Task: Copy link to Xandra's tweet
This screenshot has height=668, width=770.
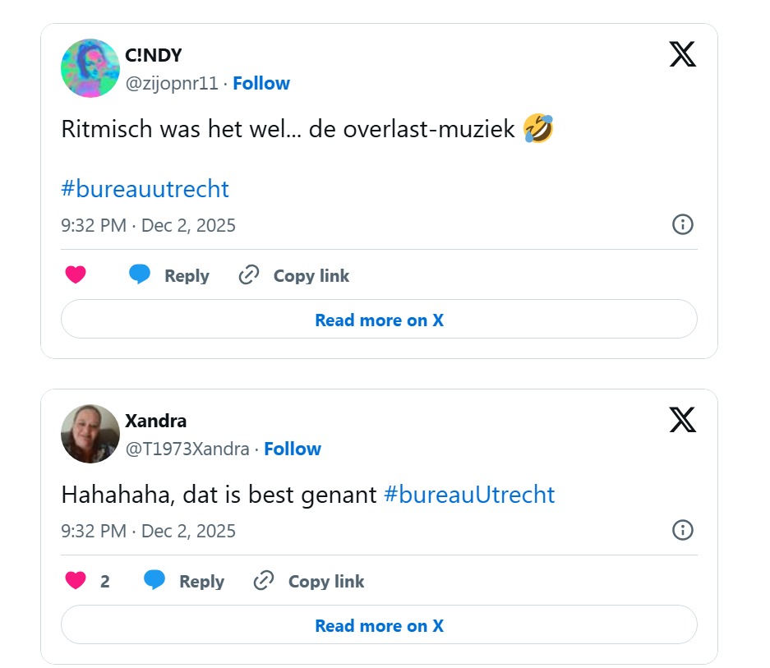Action: (309, 581)
